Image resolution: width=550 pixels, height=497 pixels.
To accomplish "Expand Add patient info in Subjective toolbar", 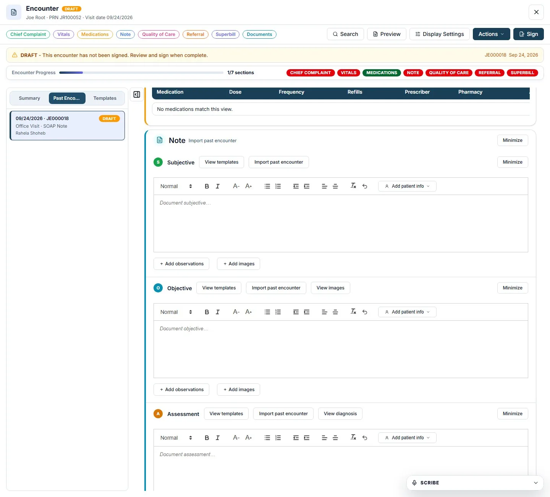I will point(407,186).
